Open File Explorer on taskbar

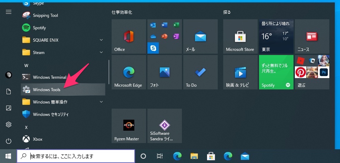pyautogui.click(x=194, y=156)
